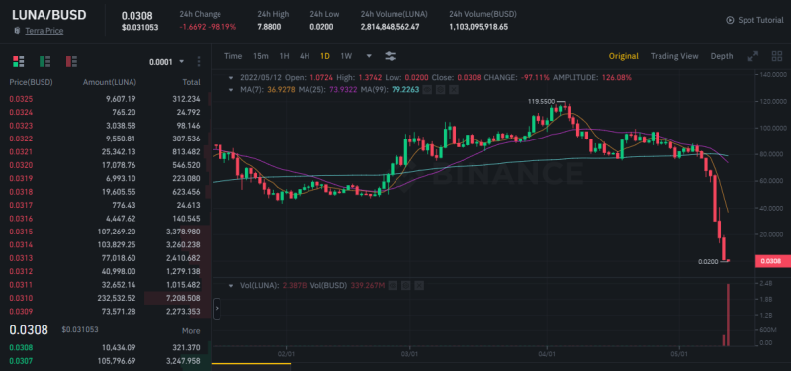Switch to Original chart view
The width and height of the screenshot is (791, 371).
click(624, 56)
